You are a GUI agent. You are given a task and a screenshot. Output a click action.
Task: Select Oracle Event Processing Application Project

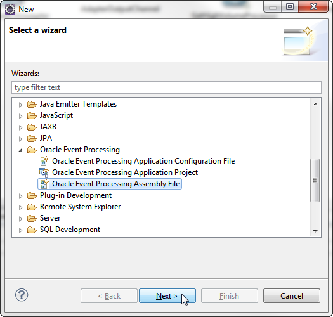[x=125, y=172]
